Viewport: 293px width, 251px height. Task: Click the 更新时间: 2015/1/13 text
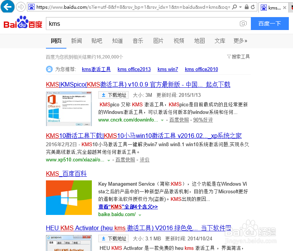[x=178, y=95]
